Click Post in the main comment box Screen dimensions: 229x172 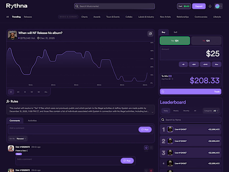[x=145, y=130]
